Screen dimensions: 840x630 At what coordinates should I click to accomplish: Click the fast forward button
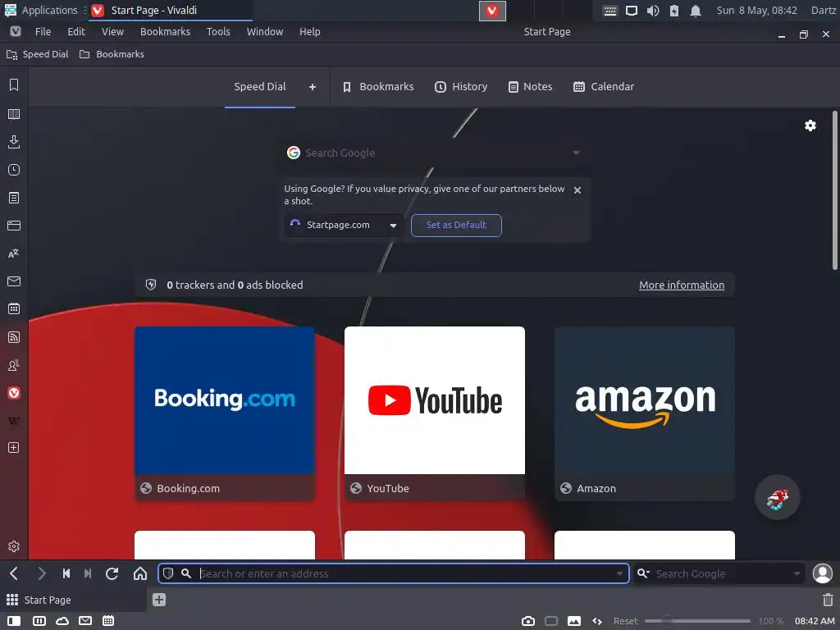tap(88, 573)
